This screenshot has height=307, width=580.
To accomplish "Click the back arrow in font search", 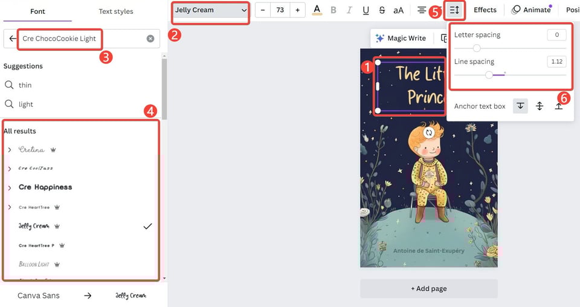I will (13, 39).
